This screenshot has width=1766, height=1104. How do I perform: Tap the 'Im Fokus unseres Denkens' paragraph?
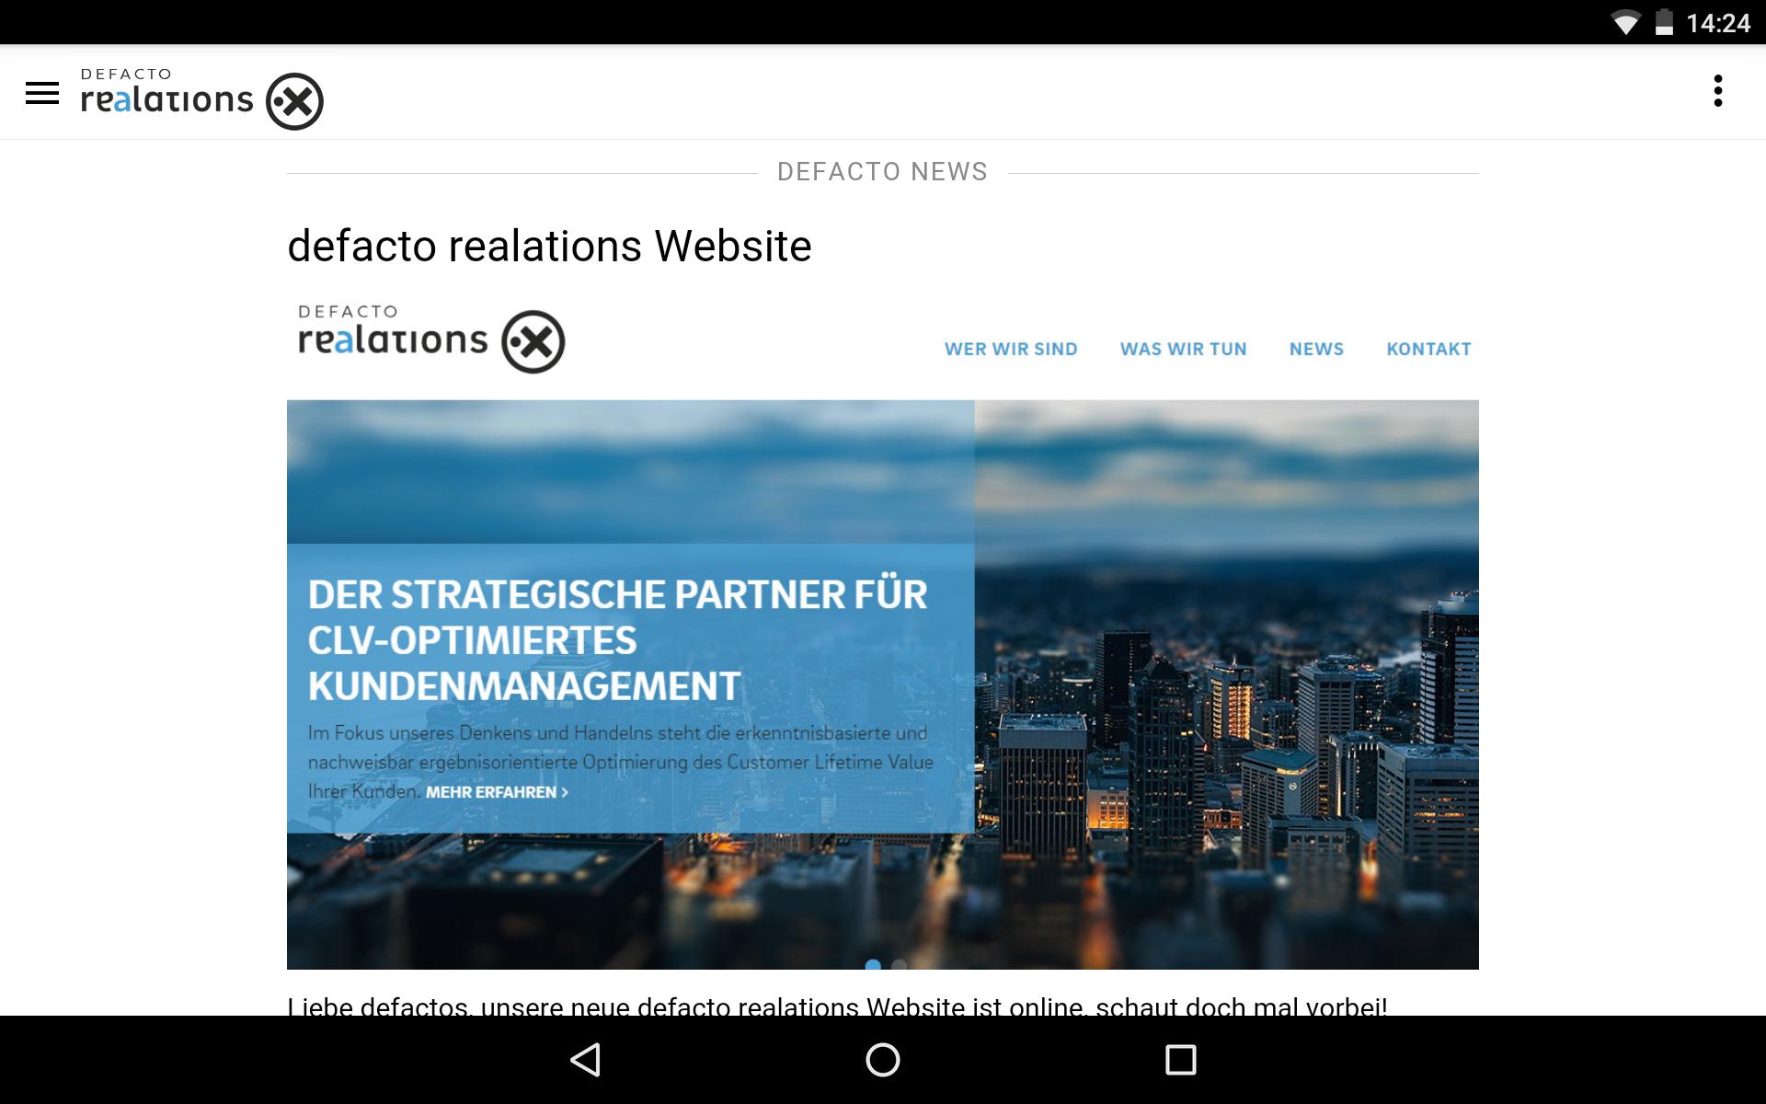point(620,763)
